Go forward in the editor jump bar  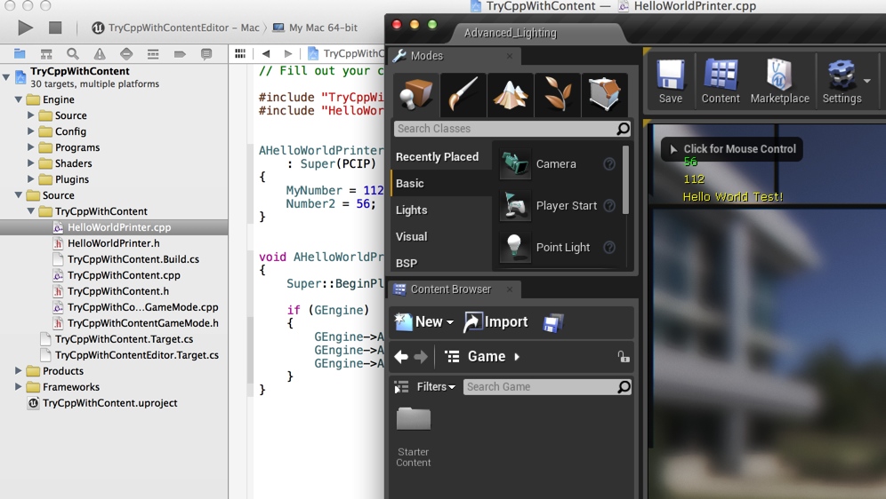(288, 53)
